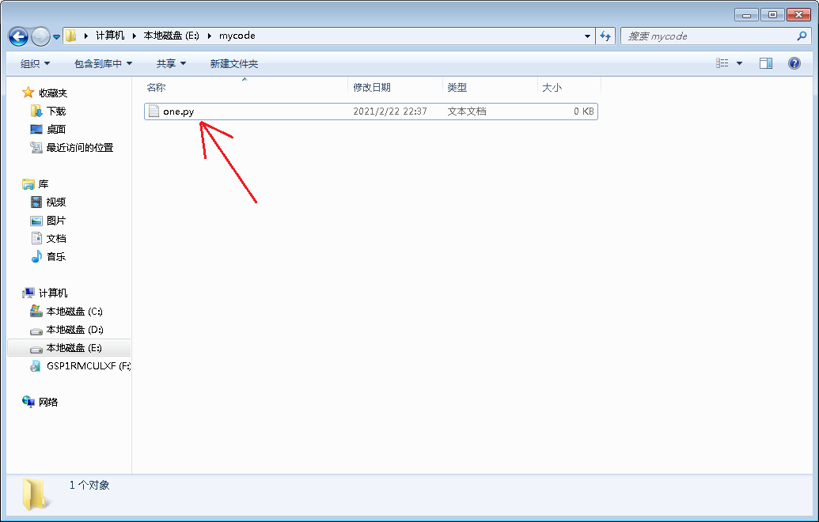
Task: Open 本地磁盘 (D:) drive
Action: tap(74, 330)
